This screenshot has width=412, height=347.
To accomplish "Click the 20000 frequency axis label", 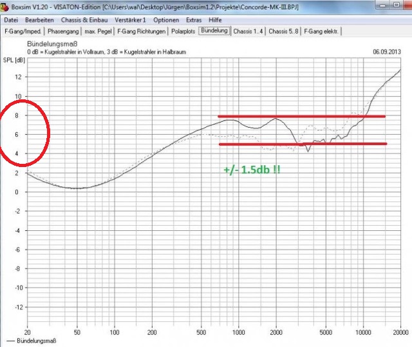I will pyautogui.click(x=400, y=333).
